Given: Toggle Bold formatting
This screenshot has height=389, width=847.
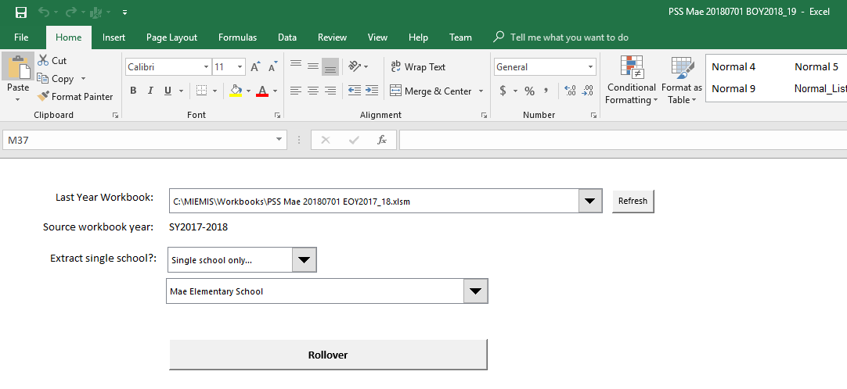Looking at the screenshot, I should [x=133, y=91].
